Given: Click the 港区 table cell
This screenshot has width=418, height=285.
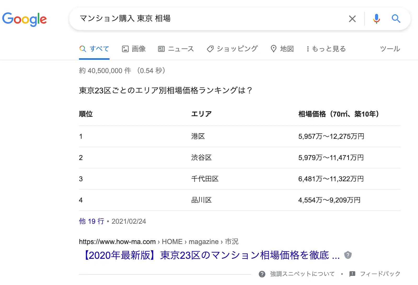Looking at the screenshot, I should [198, 136].
